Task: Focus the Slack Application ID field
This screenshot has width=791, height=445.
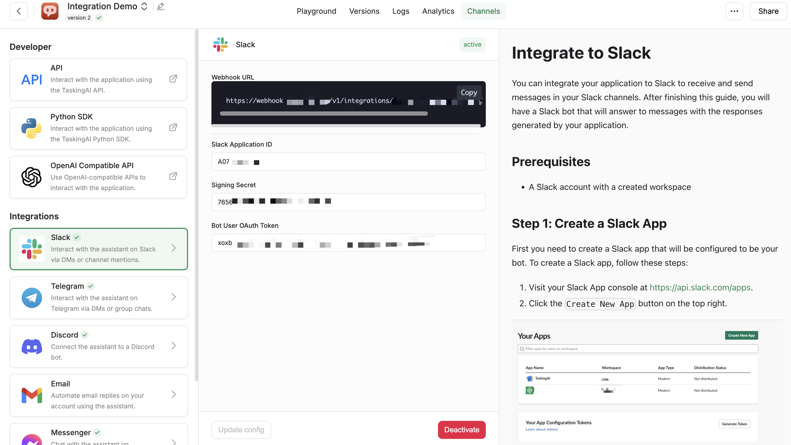Action: coord(348,162)
